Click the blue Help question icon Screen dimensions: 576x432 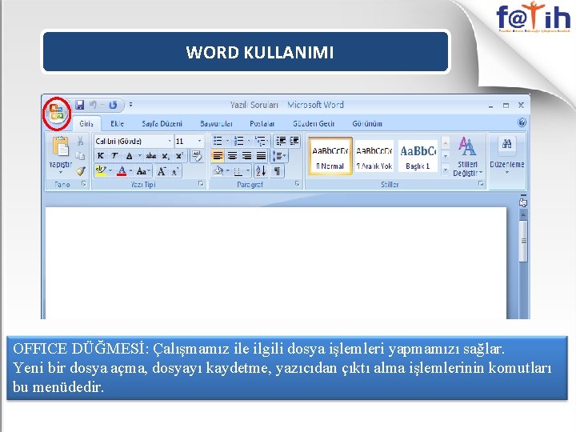[522, 122]
